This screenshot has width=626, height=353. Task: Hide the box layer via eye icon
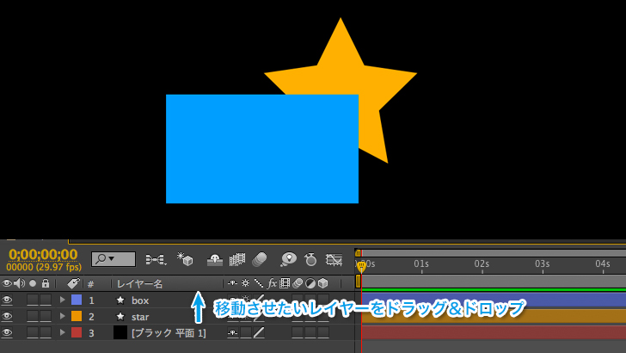(x=7, y=300)
